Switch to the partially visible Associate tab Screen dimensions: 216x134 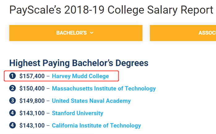pyautogui.click(x=207, y=33)
